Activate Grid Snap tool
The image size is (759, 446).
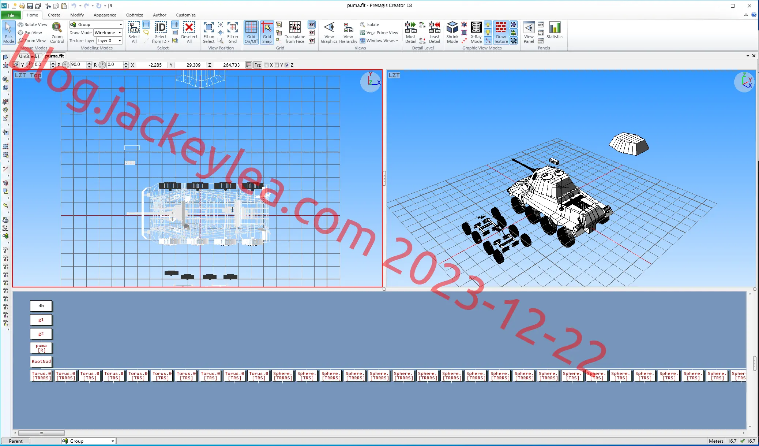267,33
